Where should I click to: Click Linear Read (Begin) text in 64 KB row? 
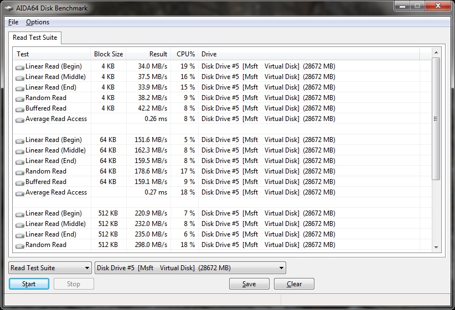54,140
